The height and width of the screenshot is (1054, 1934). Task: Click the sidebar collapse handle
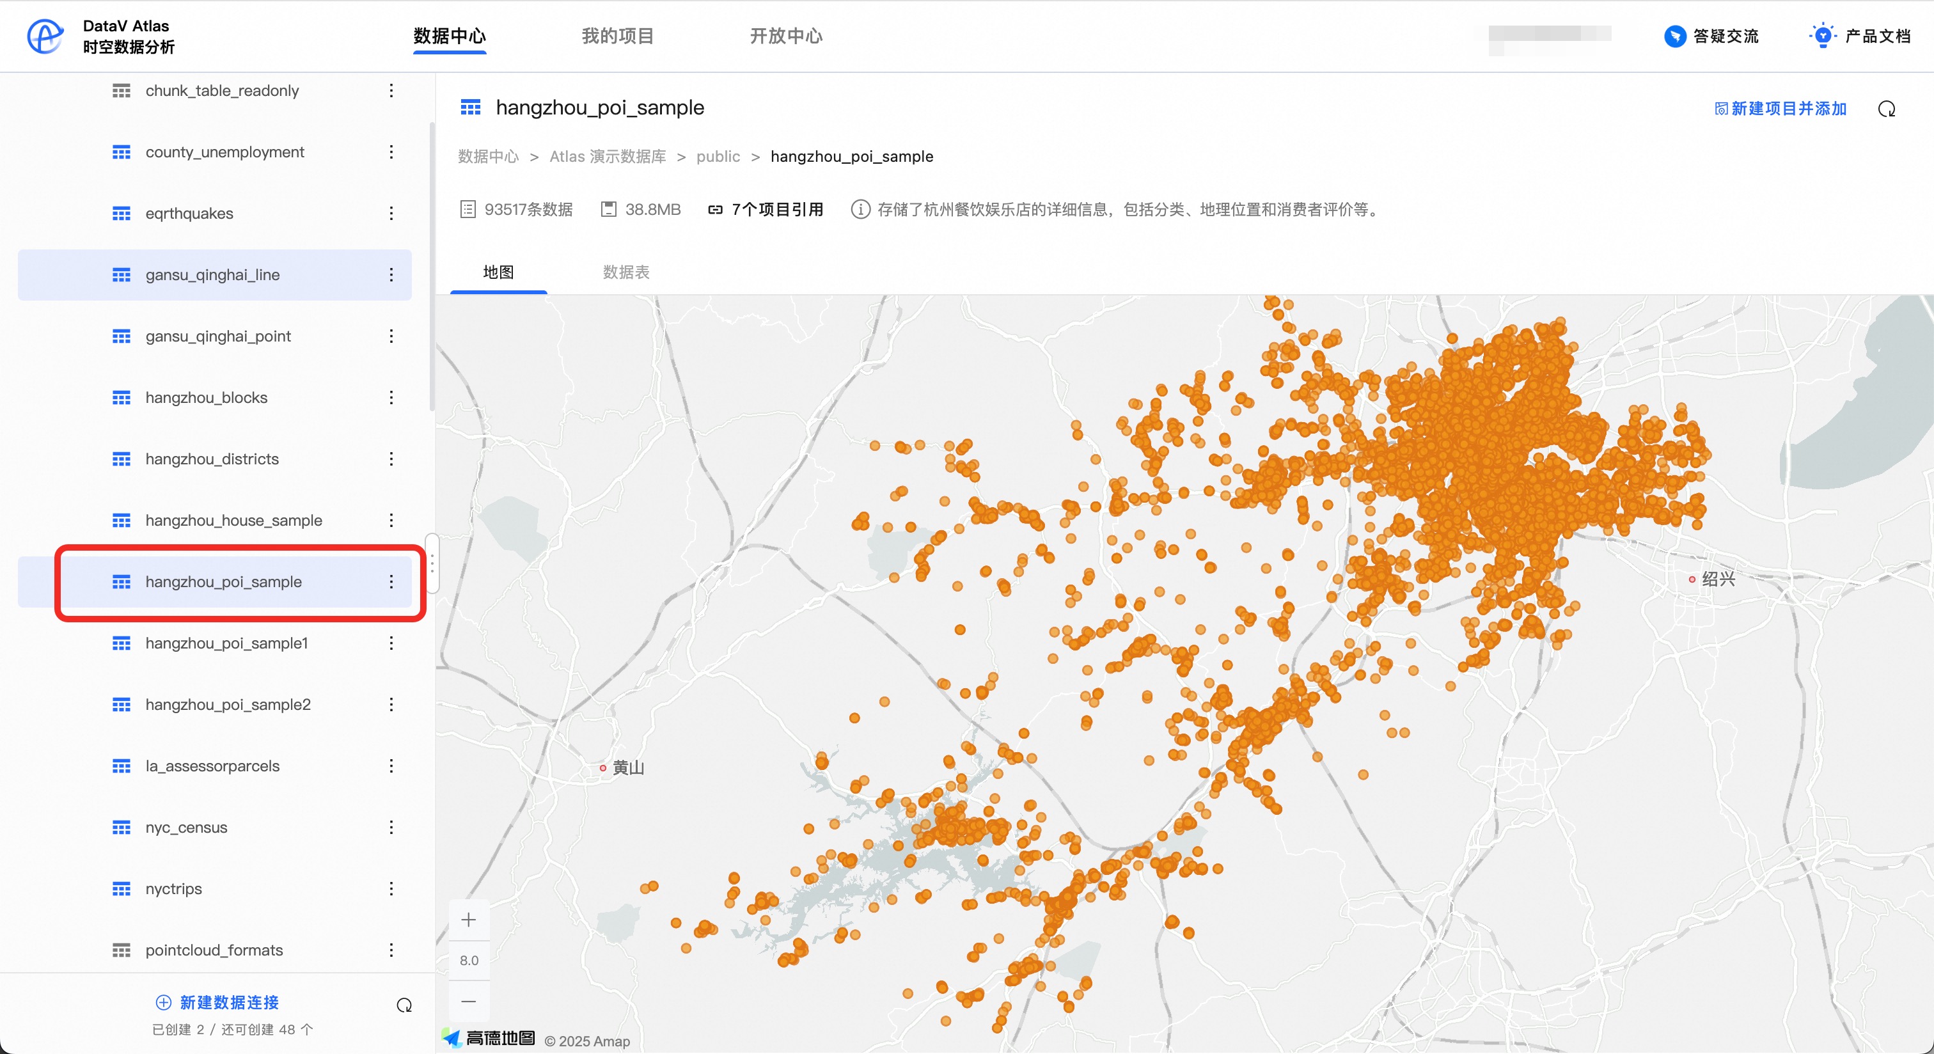(432, 564)
